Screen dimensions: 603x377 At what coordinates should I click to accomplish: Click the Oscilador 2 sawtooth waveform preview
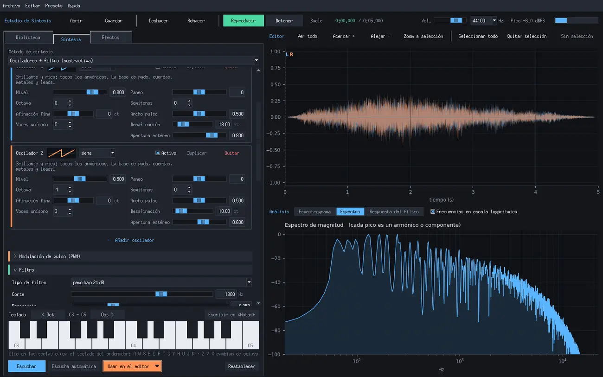pos(62,153)
